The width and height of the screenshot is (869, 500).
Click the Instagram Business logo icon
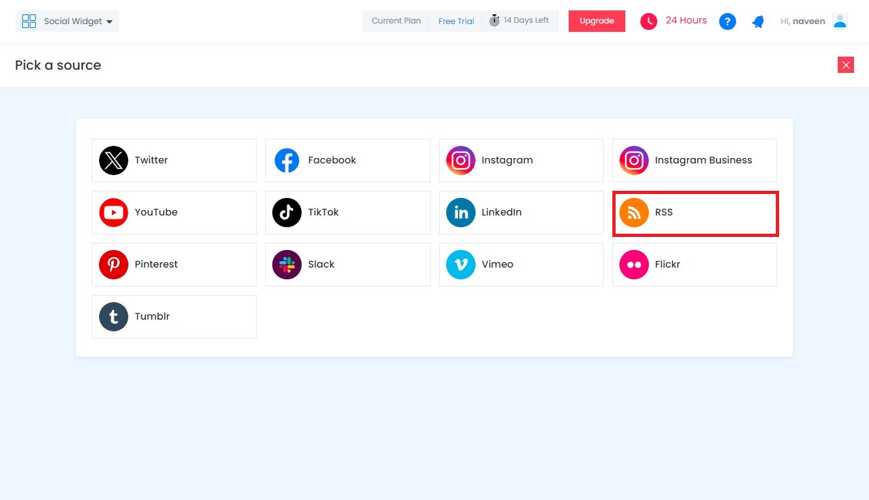[634, 160]
